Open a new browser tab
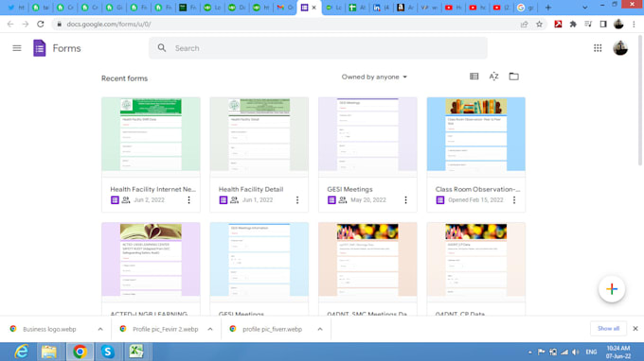The height and width of the screenshot is (361, 644). [x=548, y=8]
